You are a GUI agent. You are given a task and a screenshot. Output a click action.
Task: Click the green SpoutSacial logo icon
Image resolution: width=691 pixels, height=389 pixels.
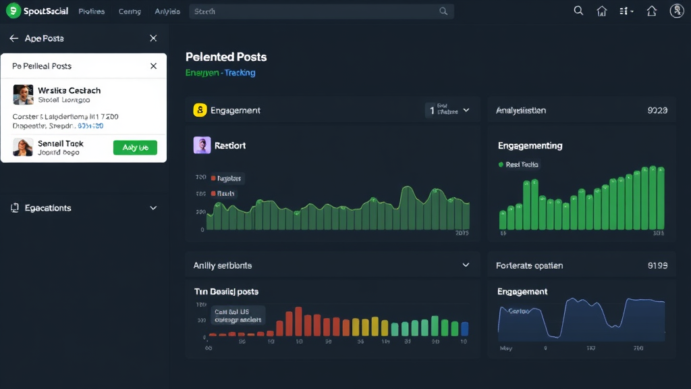click(x=13, y=11)
